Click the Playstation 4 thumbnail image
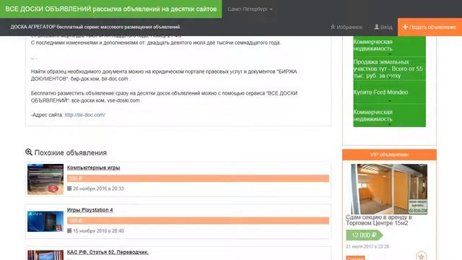Image resolution: width=462 pixels, height=260 pixels. [45, 222]
